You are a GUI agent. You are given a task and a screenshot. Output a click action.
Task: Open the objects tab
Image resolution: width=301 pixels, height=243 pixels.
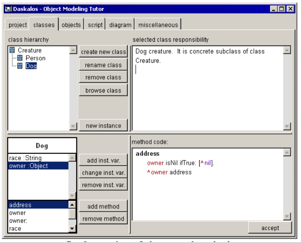(71, 25)
